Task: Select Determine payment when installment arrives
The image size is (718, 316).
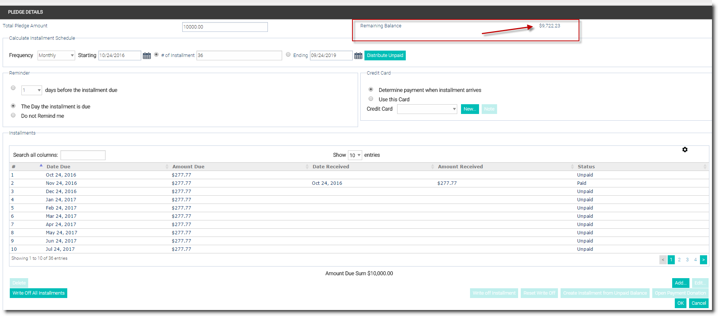Action: pos(371,89)
